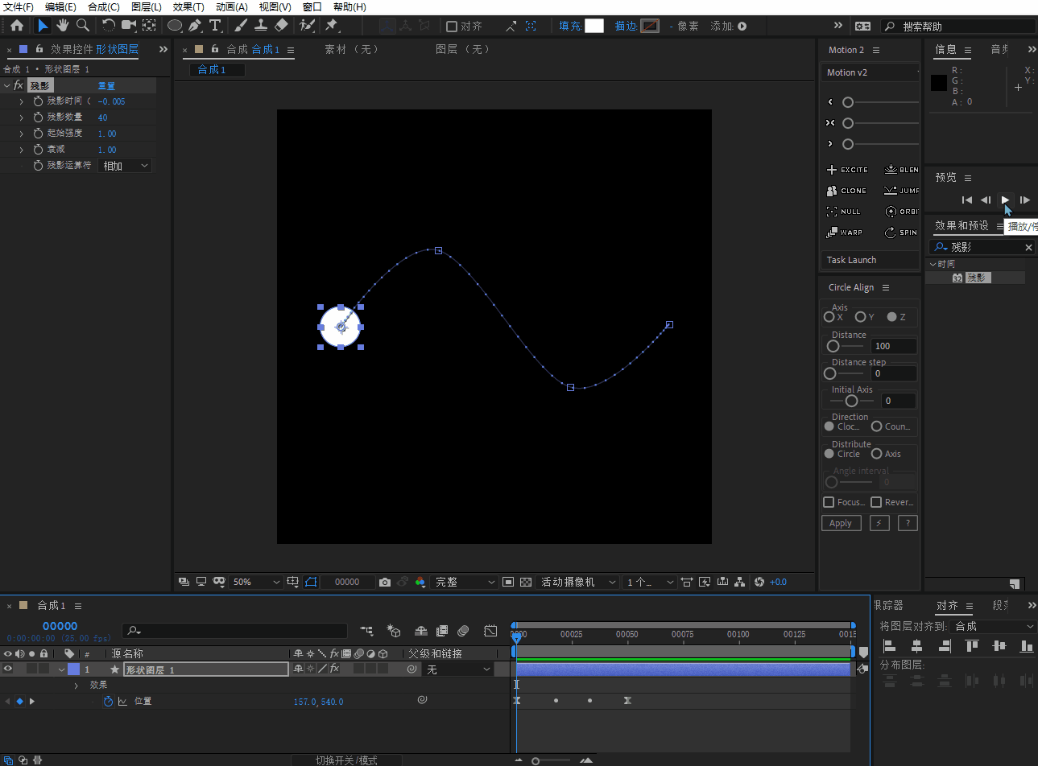Click the WARP tool in Motion panel
Viewport: 1038px width, 766px height.
coord(844,233)
